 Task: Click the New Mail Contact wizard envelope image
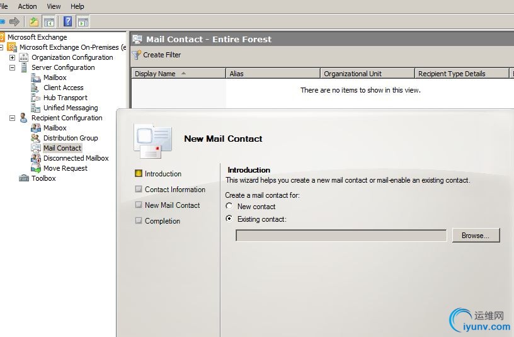point(153,141)
